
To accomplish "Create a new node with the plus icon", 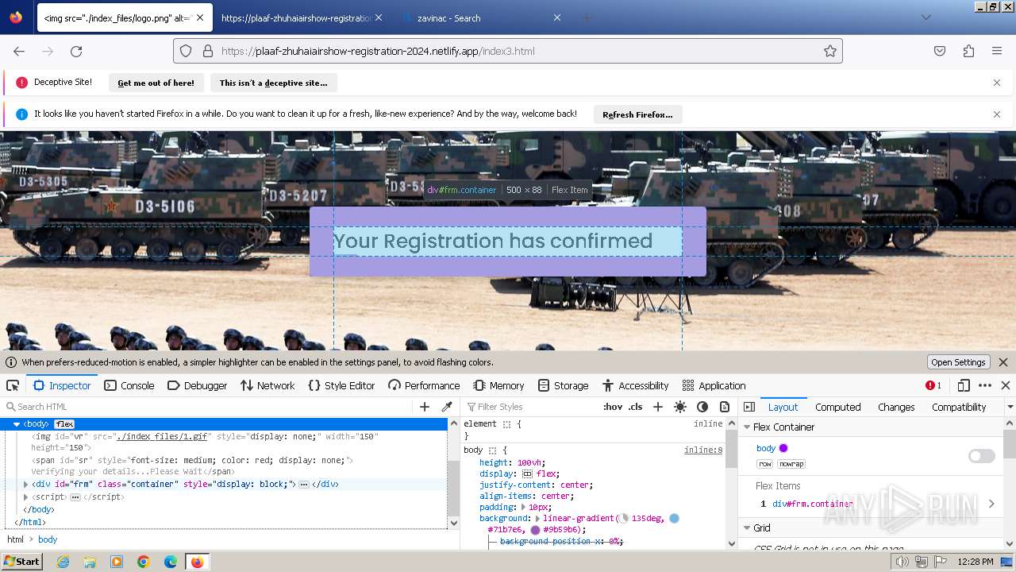I will coord(425,407).
